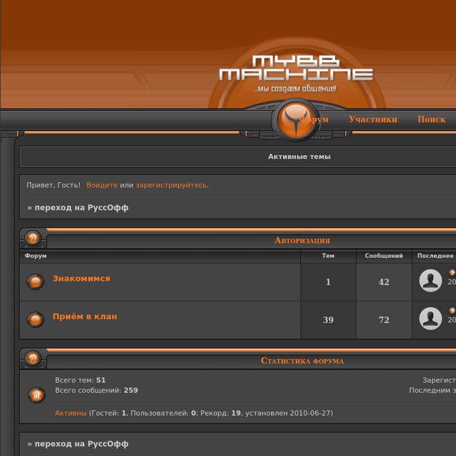Click the MyBB Machine logo banner
Screen dimensions: 456x456
(296, 73)
